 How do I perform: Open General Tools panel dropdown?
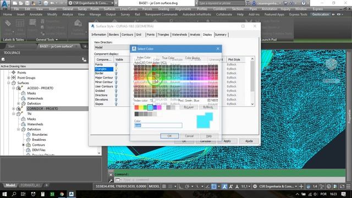click(x=47, y=40)
